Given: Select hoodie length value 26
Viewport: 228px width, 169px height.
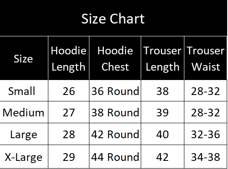Looking at the screenshot, I should click(x=68, y=91).
